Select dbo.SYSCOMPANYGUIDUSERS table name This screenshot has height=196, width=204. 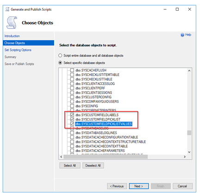point(97,101)
